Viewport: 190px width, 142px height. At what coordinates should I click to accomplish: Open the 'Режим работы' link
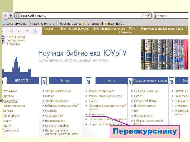click(10, 101)
